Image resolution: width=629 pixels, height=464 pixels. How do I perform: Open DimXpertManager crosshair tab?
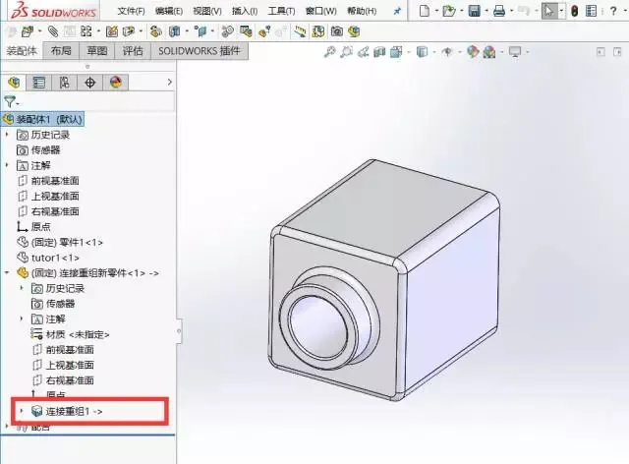[x=89, y=83]
